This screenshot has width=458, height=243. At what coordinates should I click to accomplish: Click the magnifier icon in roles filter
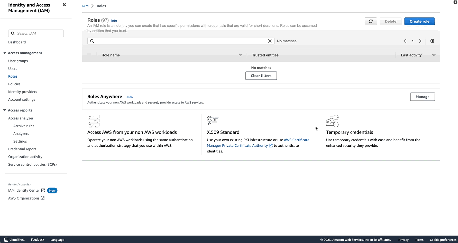[x=92, y=41]
